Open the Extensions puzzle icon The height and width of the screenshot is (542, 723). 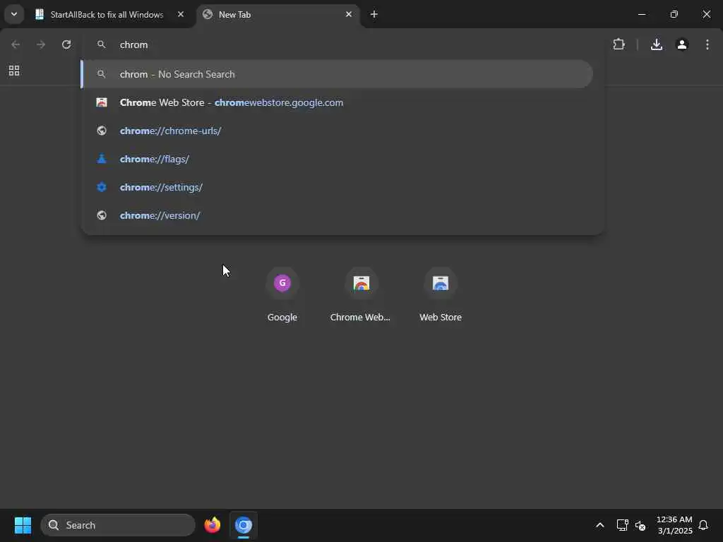[x=619, y=44]
